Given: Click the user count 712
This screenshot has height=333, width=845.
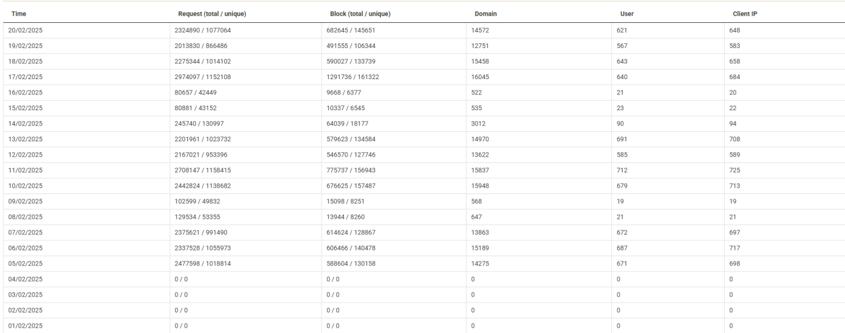Looking at the screenshot, I should (622, 171).
